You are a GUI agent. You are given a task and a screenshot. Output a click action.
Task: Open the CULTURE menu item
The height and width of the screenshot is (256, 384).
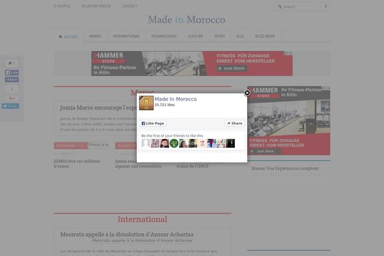(195, 36)
